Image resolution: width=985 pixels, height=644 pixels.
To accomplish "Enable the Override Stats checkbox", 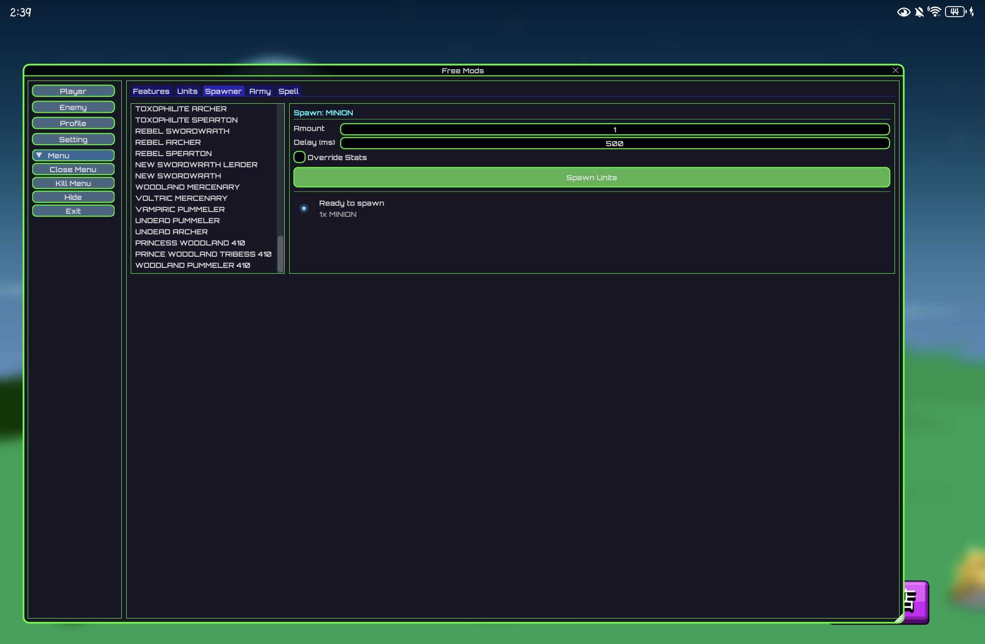I will [x=300, y=157].
